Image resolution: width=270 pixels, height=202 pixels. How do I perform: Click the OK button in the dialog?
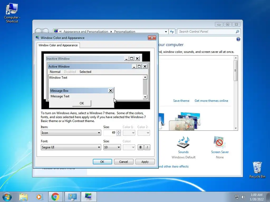coord(102,162)
